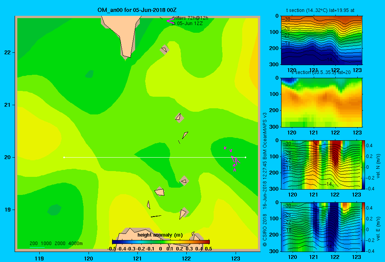Click the height anomaly color bar

coord(161,242)
